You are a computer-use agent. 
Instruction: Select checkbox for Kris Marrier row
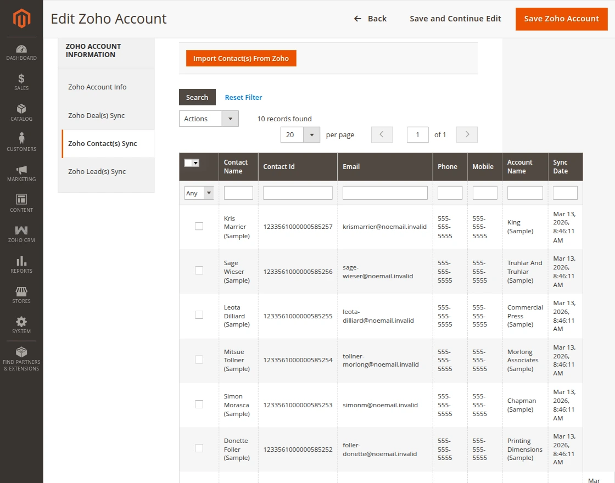tap(199, 226)
